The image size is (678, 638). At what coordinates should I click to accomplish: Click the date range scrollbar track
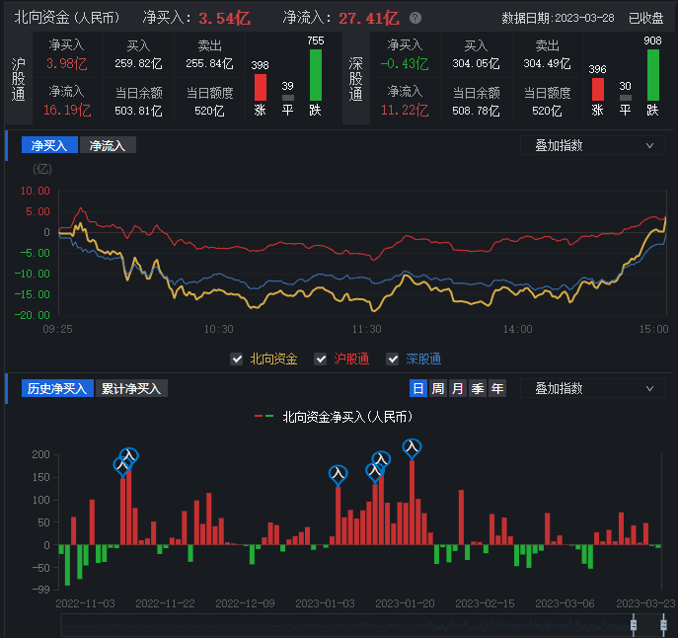345,625
